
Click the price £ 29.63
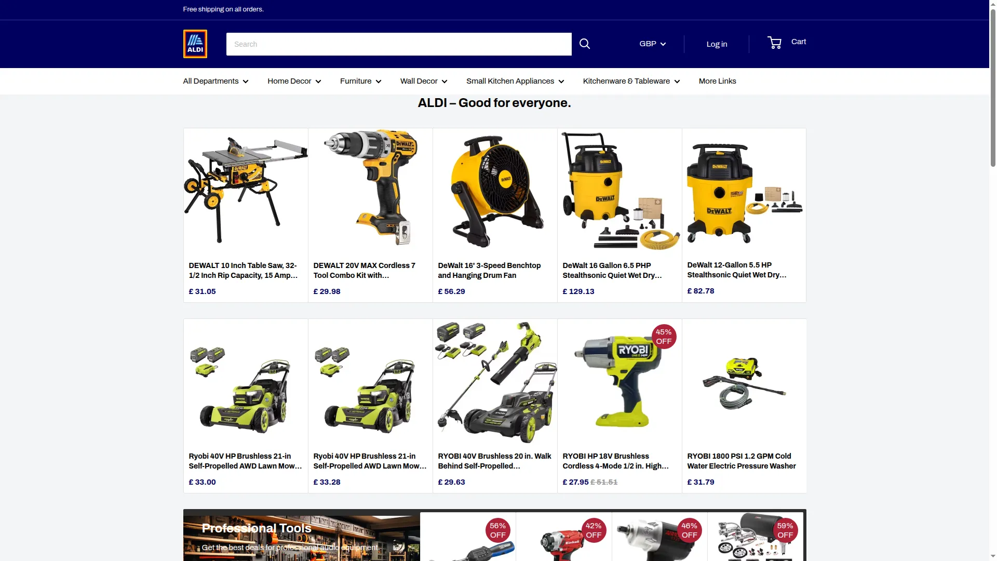tap(451, 482)
